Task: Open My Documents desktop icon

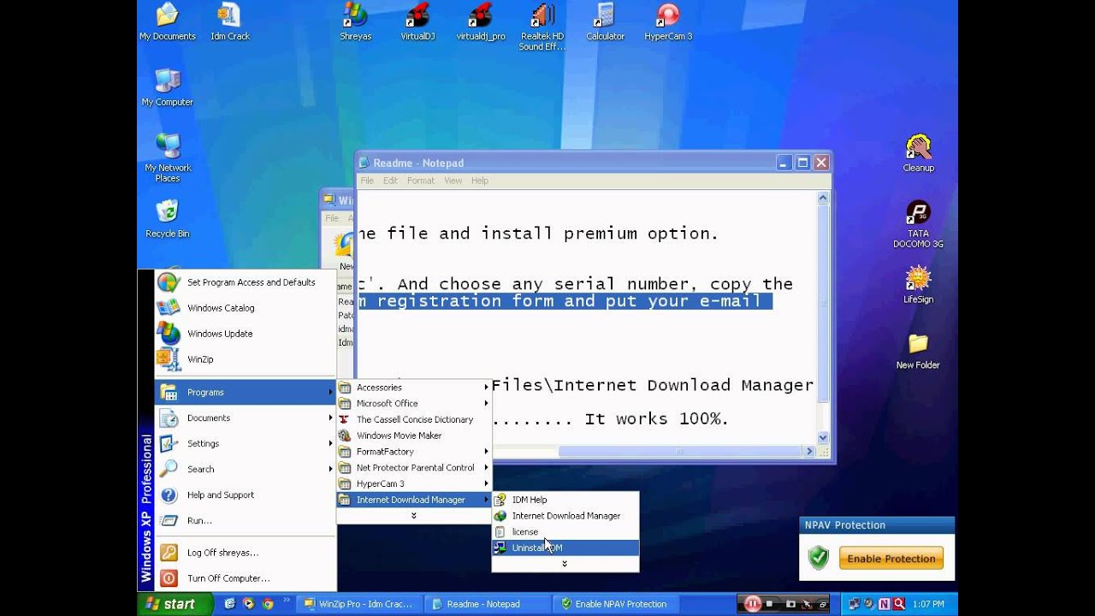Action: [168, 22]
